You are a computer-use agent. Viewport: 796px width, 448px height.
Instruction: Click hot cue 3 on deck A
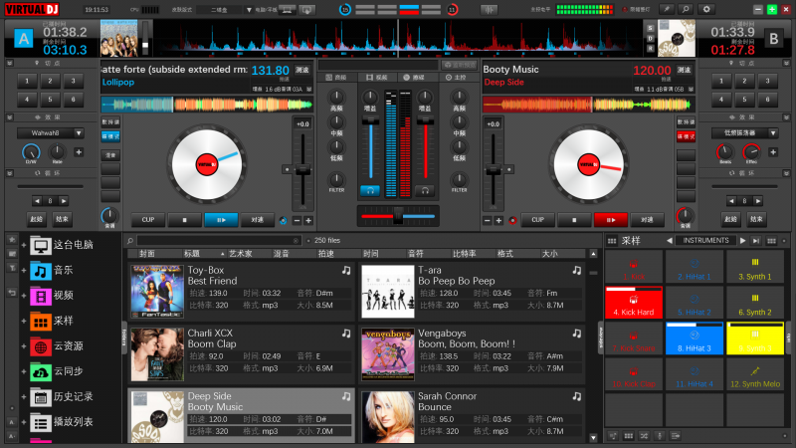[73, 81]
